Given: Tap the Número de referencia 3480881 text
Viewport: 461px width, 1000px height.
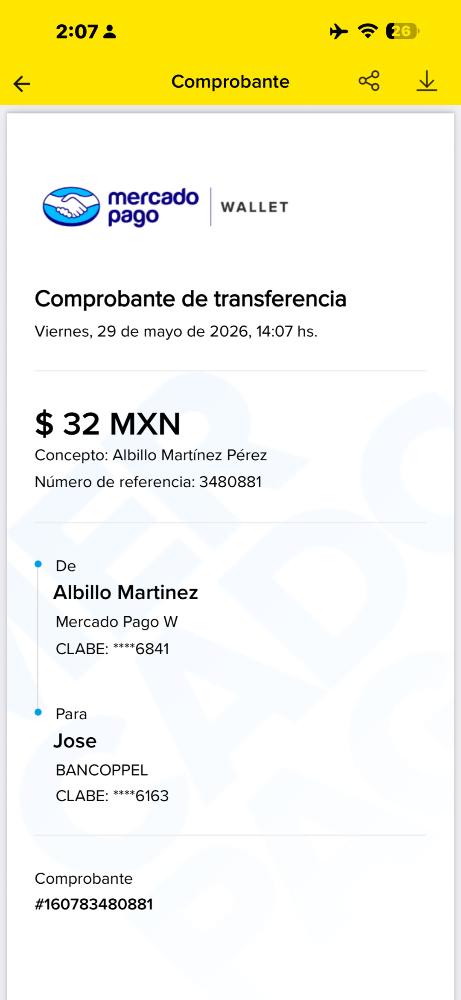Looking at the screenshot, I should point(148,482).
